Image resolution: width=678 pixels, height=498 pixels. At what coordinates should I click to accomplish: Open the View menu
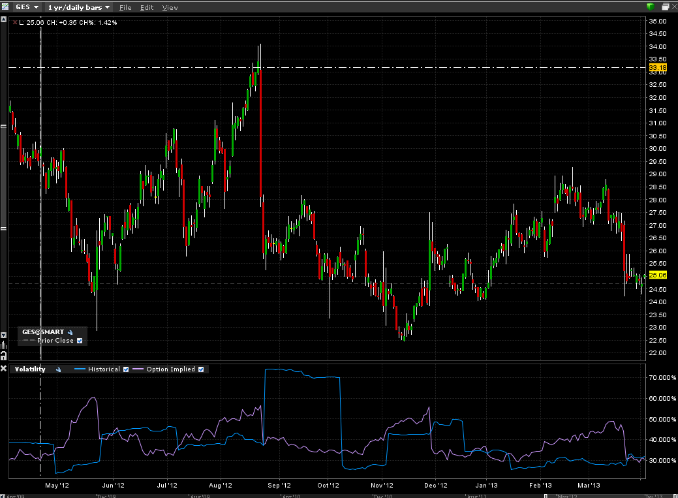170,7
